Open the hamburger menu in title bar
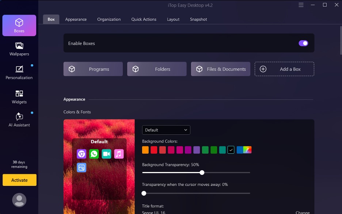342x214 pixels. point(301,5)
